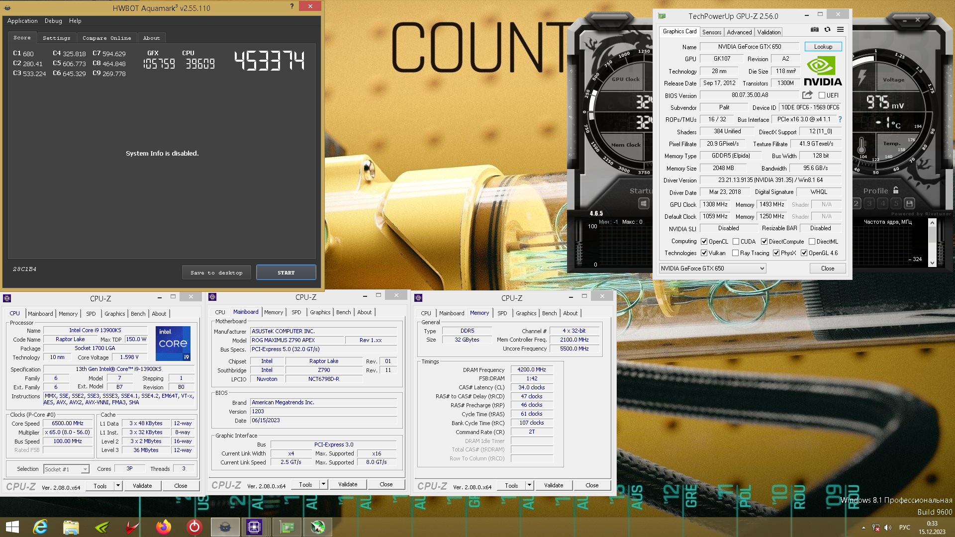The width and height of the screenshot is (955, 537).
Task: Click the Bus Interface question mark icon
Action: [840, 119]
